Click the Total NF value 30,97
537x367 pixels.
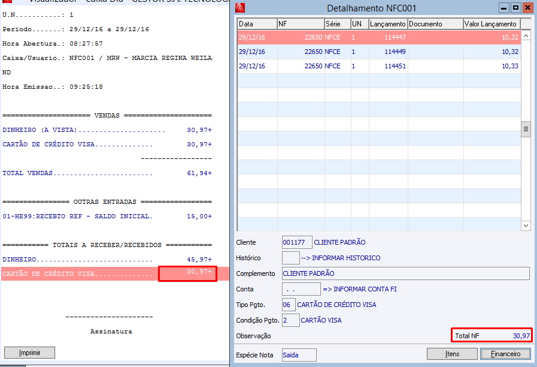point(521,336)
